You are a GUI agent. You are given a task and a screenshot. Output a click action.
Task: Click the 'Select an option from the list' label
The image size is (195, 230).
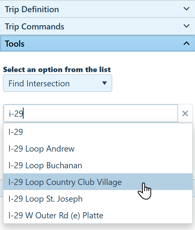[x=57, y=69]
